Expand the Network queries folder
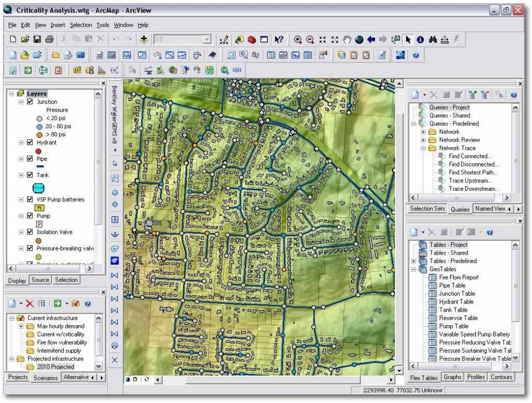This screenshot has width=532, height=403. (423, 132)
